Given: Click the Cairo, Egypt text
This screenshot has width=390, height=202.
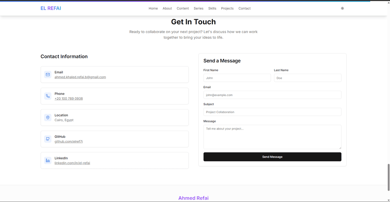Looking at the screenshot, I should click(64, 120).
